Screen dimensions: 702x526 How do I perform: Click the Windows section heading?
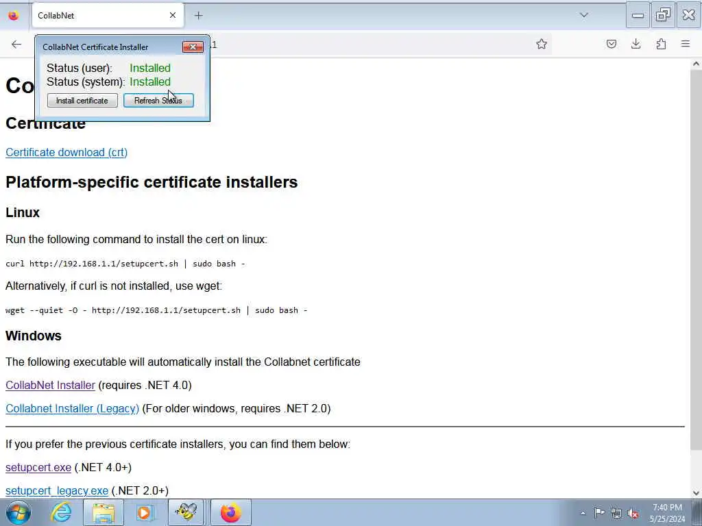point(33,336)
